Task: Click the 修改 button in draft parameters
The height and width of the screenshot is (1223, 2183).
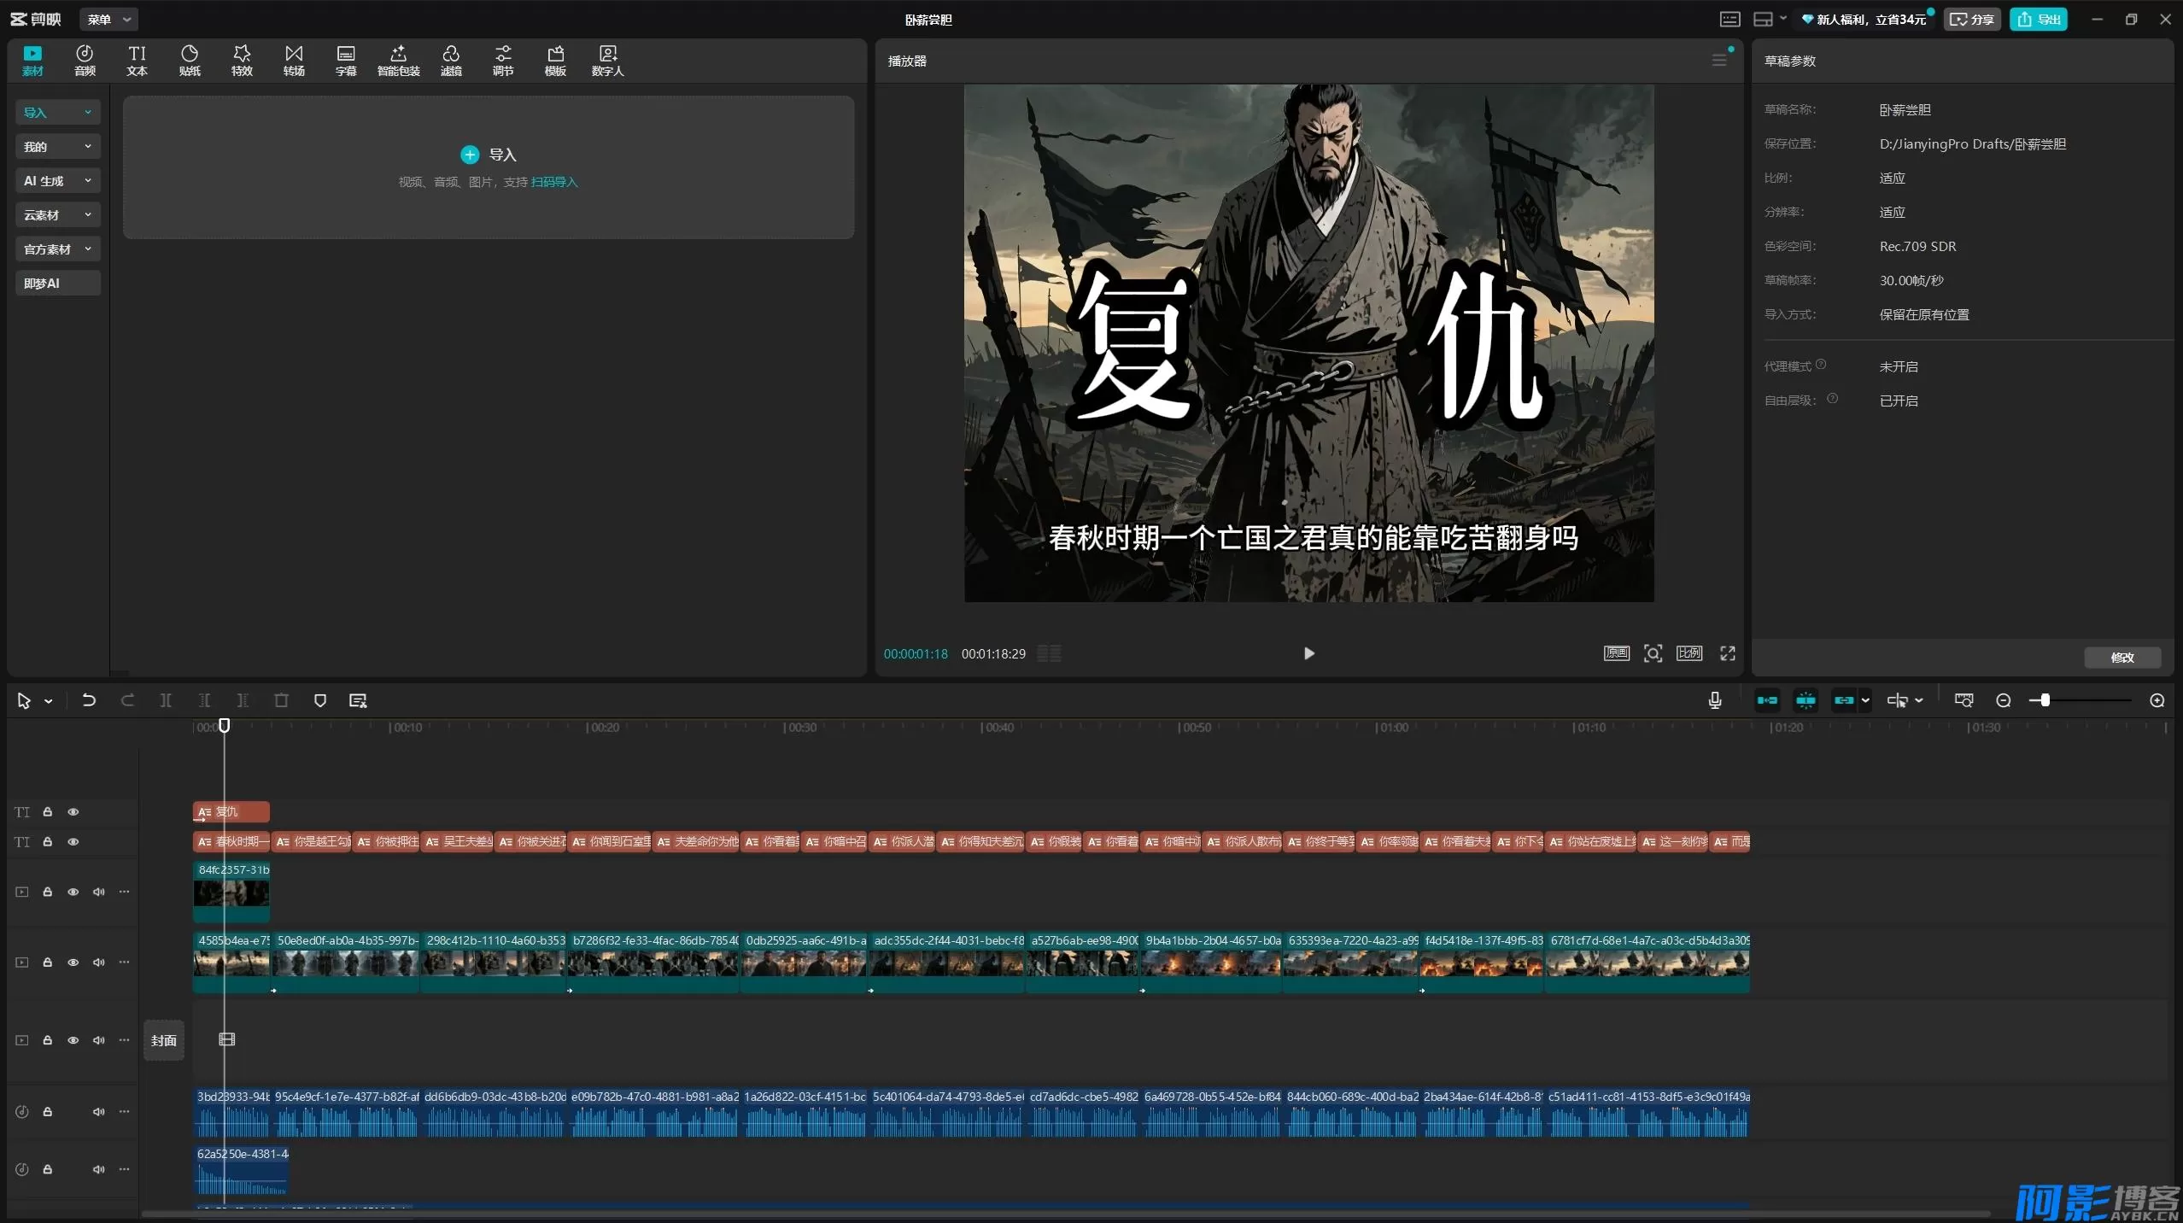Action: (x=2122, y=657)
